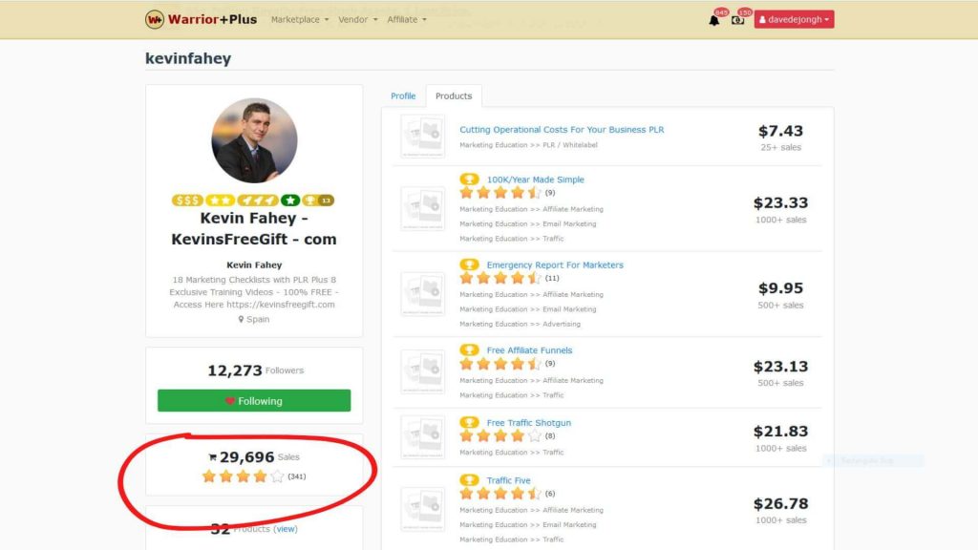
Task: Click trophy icon next to Free Affiliate Funnels
Action: [469, 349]
